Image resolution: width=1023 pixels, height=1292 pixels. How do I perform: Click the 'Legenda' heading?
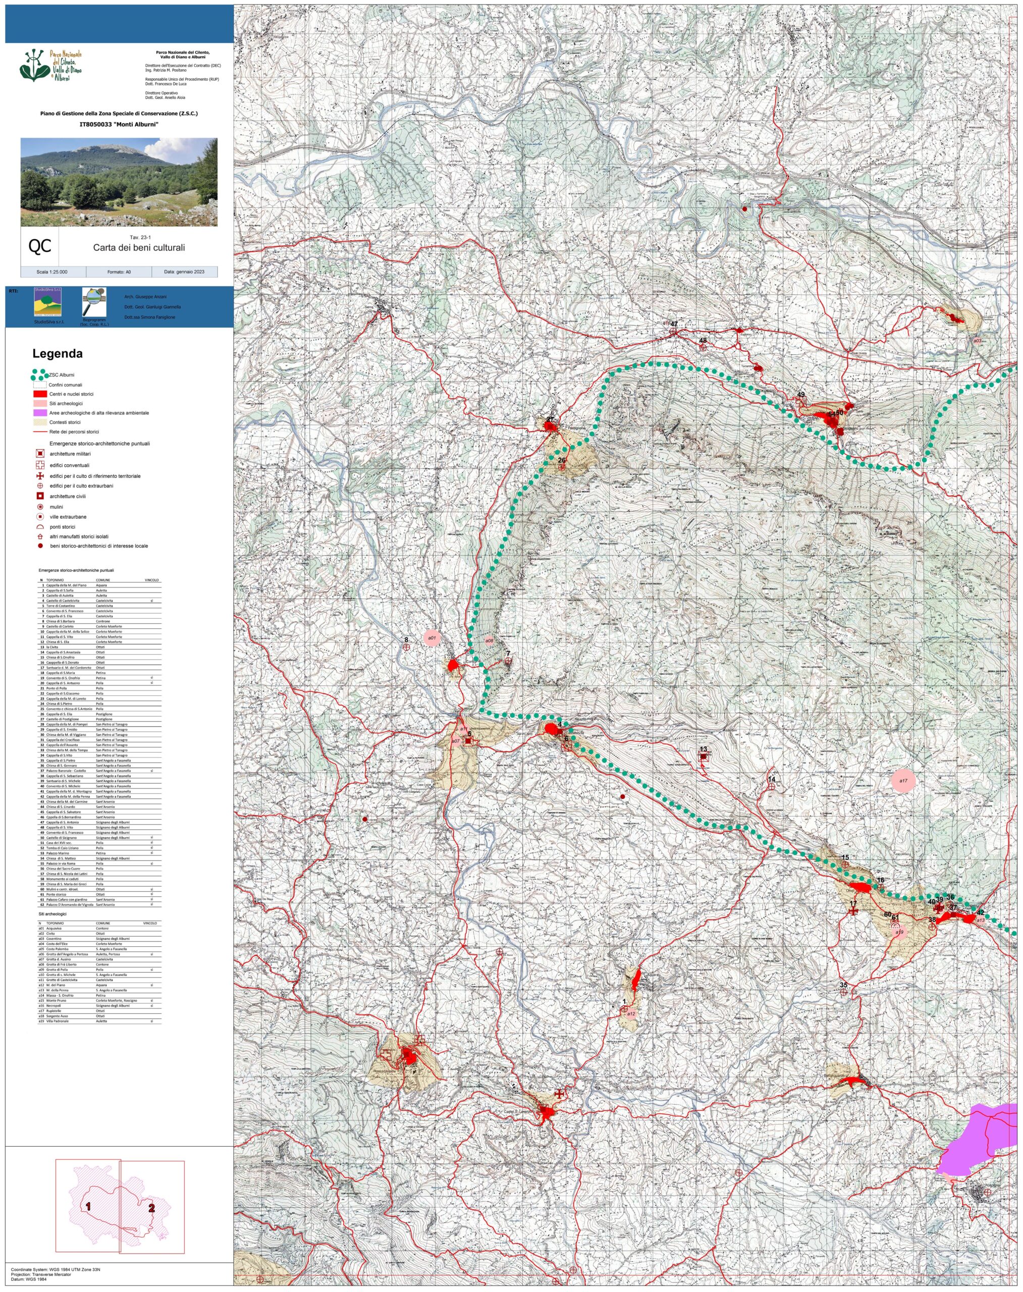[x=58, y=353]
